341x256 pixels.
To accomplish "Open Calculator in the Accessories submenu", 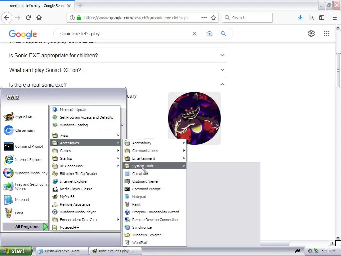I will pos(155,174).
